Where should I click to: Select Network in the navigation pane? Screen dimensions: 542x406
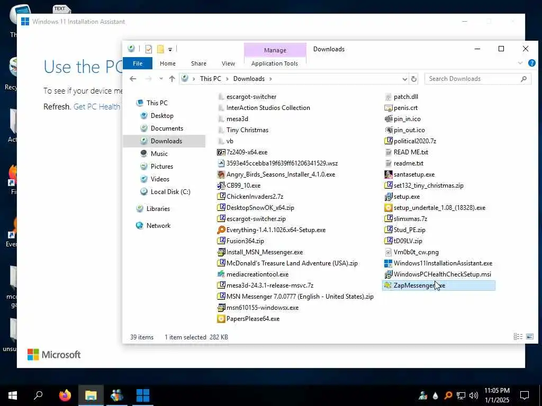(158, 226)
